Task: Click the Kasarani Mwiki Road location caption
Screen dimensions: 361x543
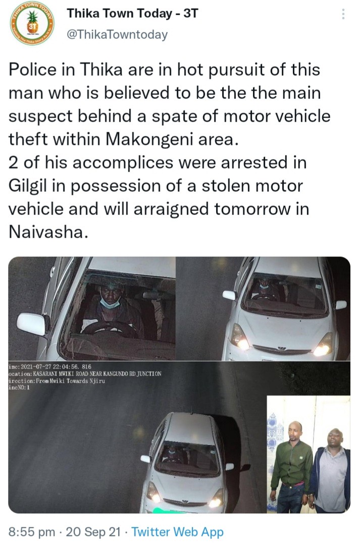Action: (85, 373)
